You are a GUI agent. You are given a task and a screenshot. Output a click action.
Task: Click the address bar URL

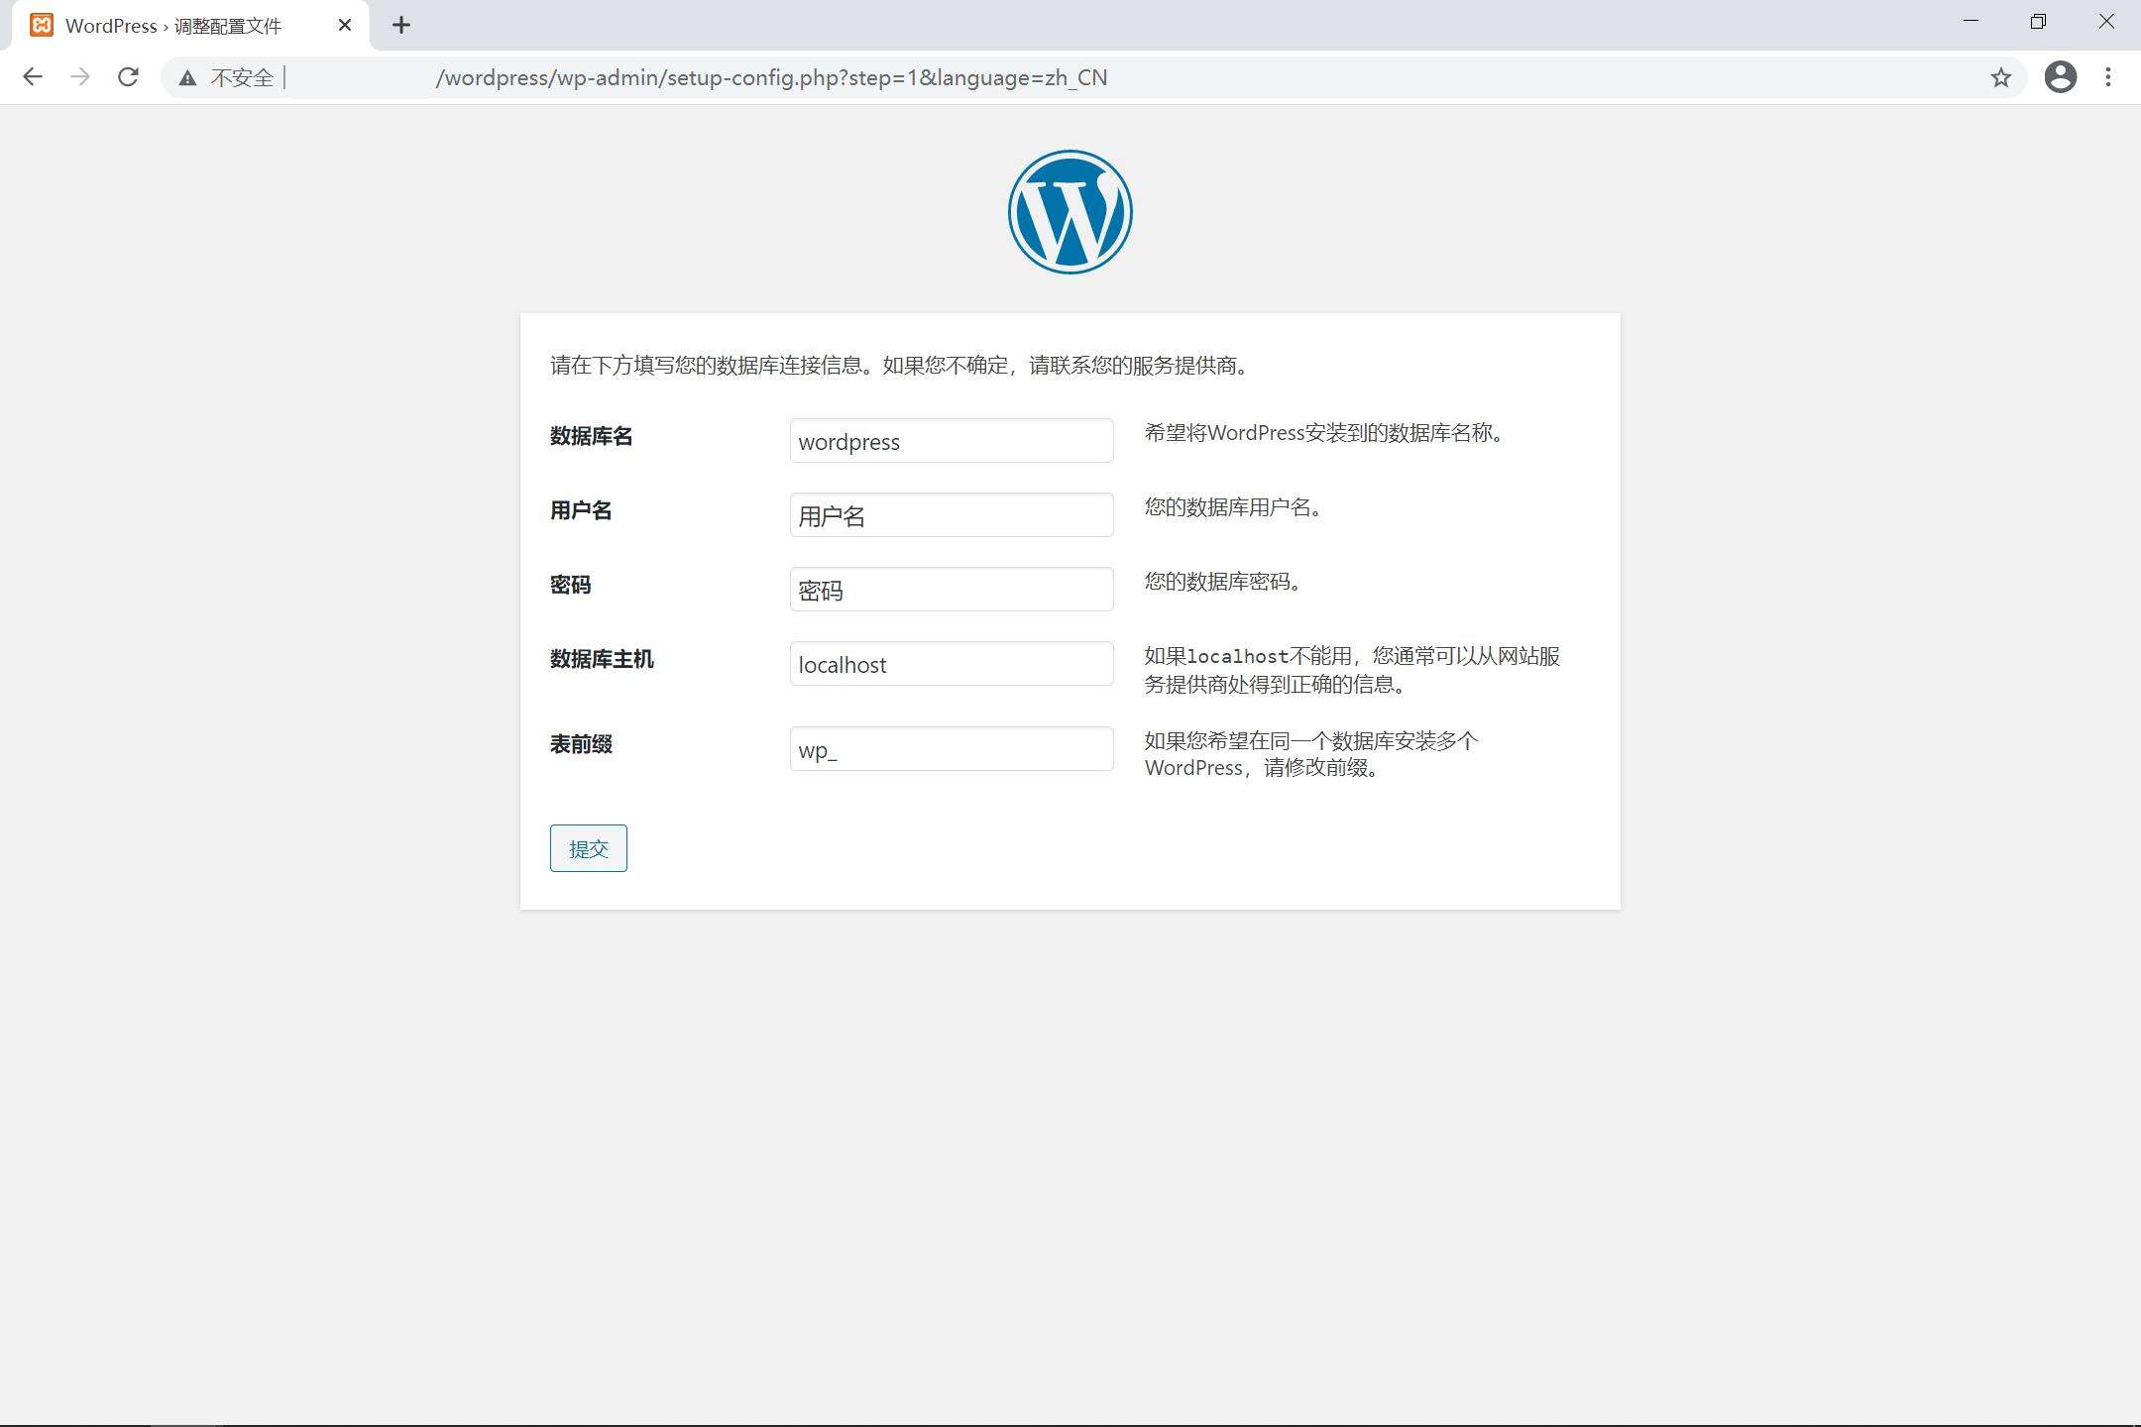click(x=771, y=77)
